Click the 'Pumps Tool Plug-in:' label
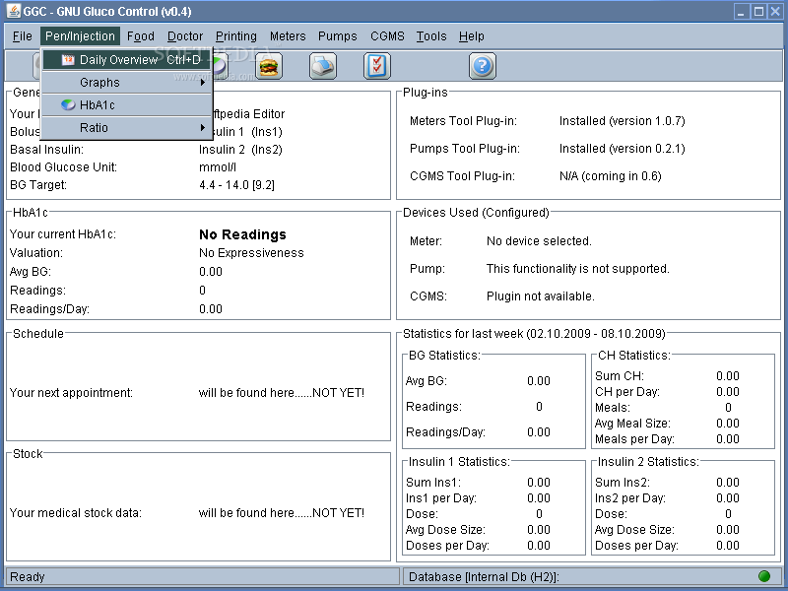This screenshot has height=591, width=788. point(465,149)
